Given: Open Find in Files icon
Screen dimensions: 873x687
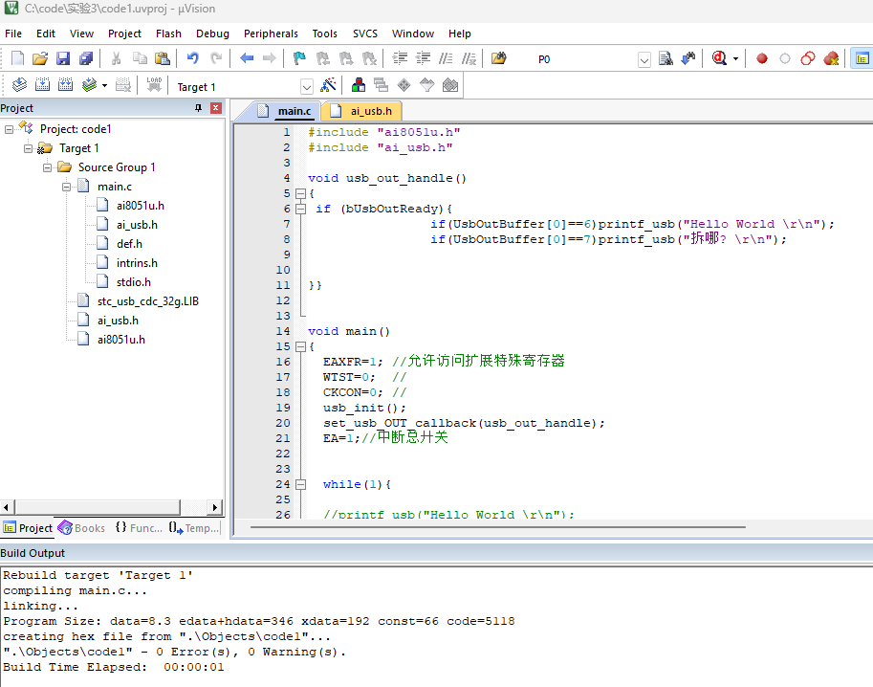Looking at the screenshot, I should tap(499, 58).
